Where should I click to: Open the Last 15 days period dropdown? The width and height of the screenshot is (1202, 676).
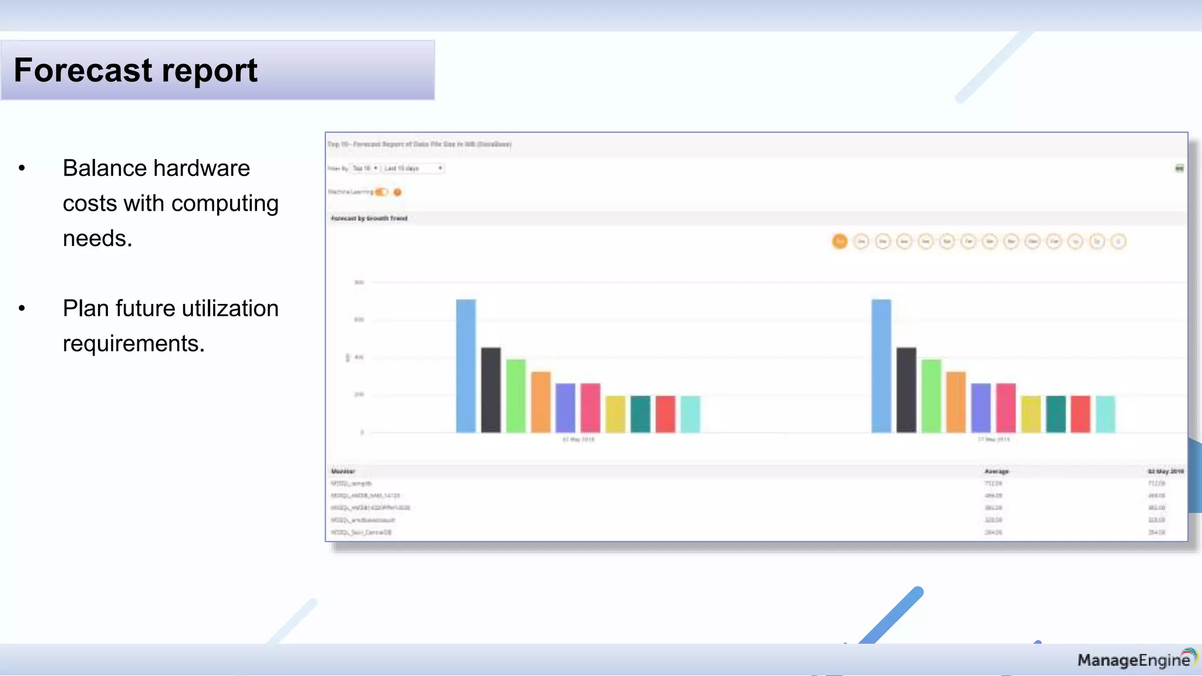tap(413, 168)
